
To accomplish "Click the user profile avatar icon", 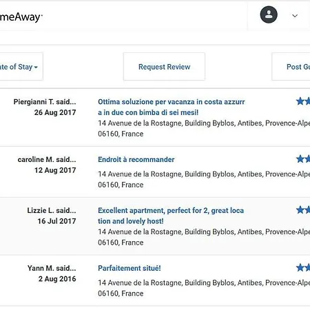I will coord(269,14).
